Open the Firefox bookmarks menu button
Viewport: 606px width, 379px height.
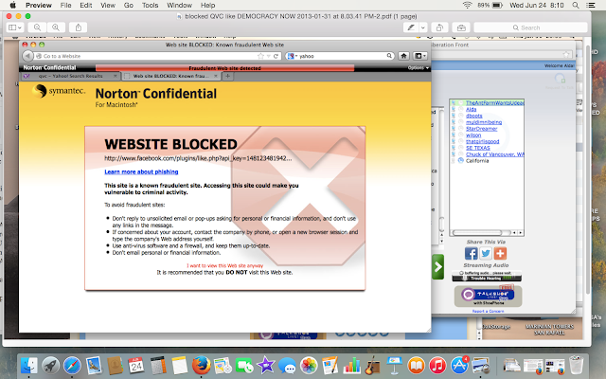(419, 56)
